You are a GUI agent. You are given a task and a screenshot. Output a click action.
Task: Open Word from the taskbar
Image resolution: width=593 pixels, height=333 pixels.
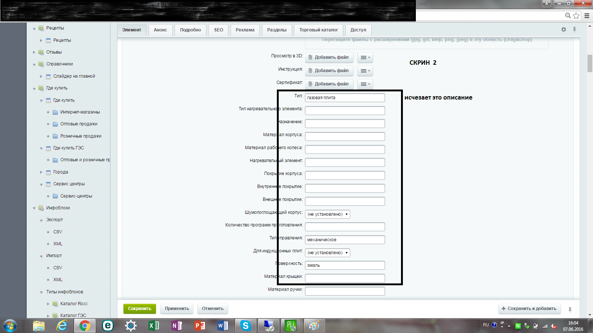coord(223,326)
